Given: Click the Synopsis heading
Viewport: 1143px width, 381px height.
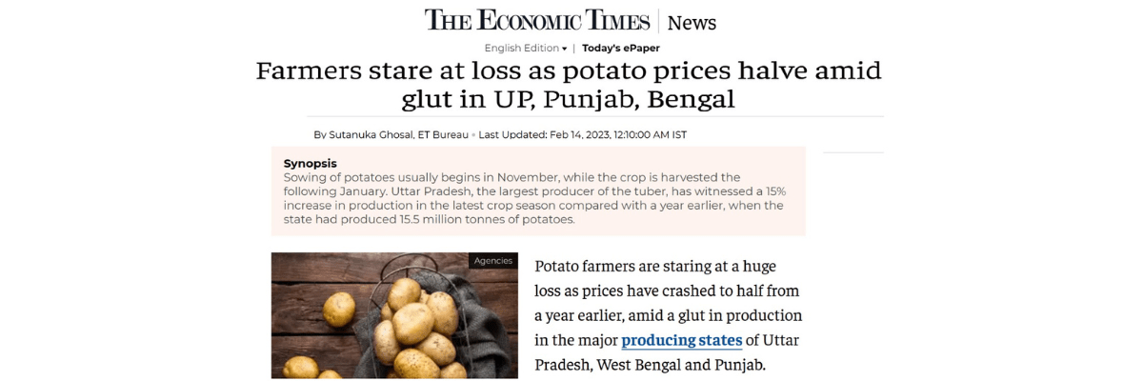Looking at the screenshot, I should [x=311, y=164].
